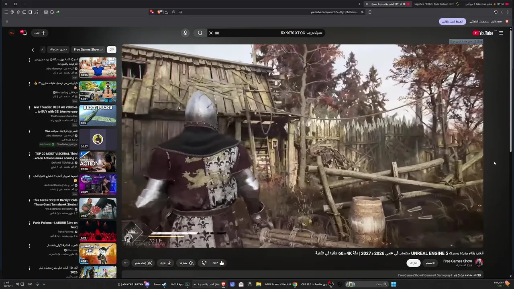Open 'Paris Paloma - LABOUR' video title
Viewport: 514px width, 289px height.
click(55, 225)
